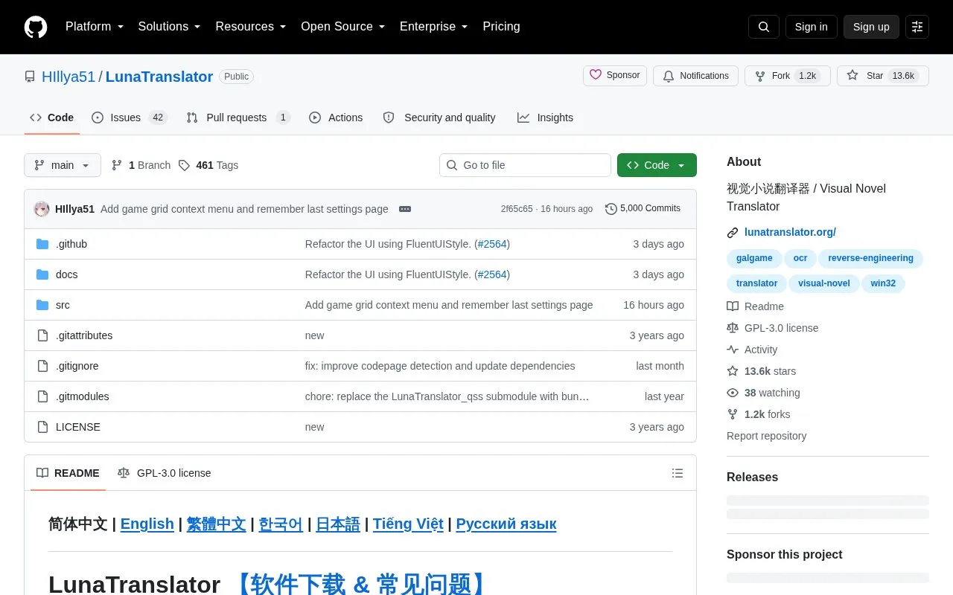This screenshot has width=953, height=595.
Task: Open the header settings sliders icon
Action: (x=917, y=27)
